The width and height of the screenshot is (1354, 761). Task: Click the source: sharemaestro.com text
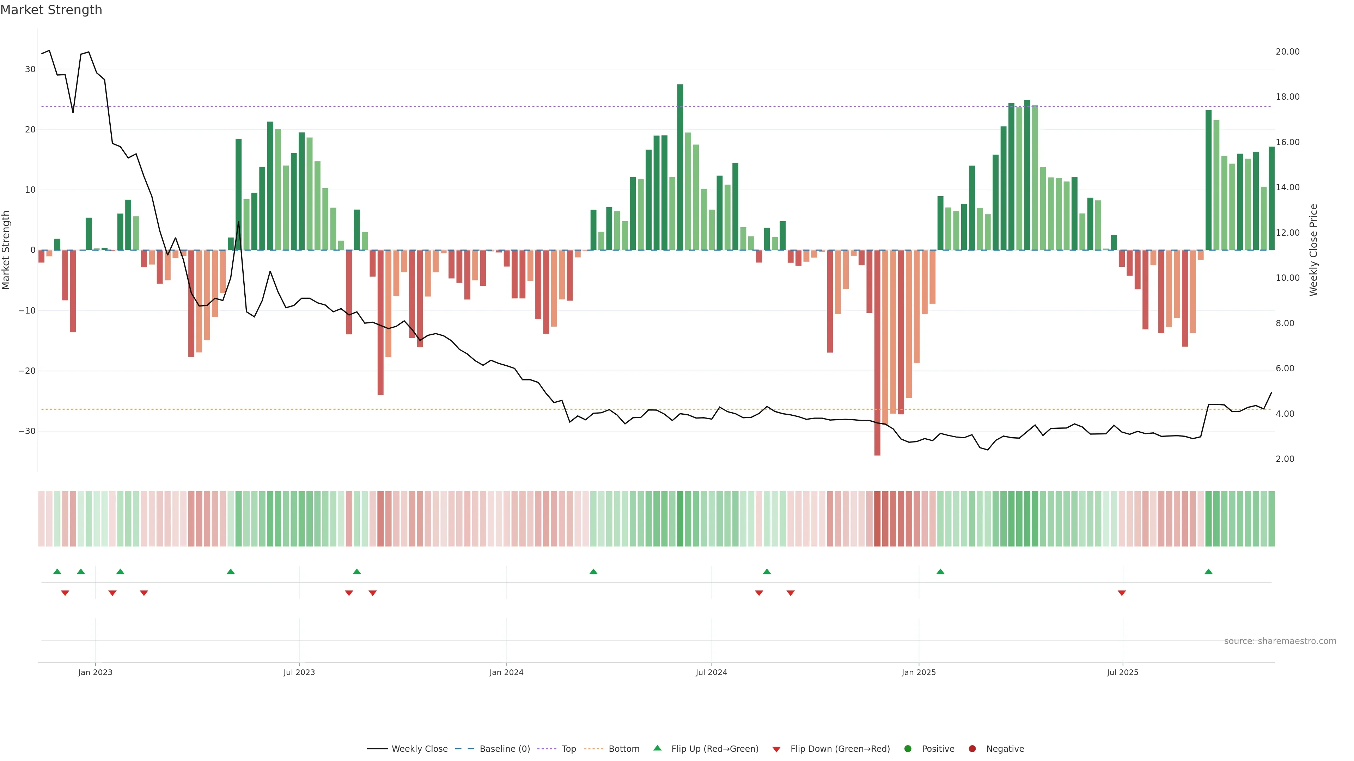pyautogui.click(x=1280, y=641)
